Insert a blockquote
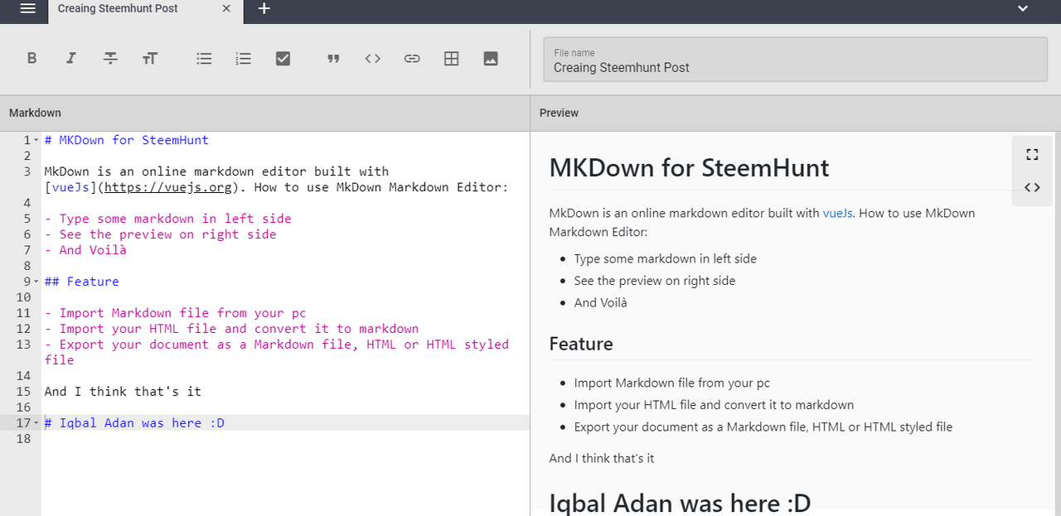The width and height of the screenshot is (1061, 516). (333, 59)
